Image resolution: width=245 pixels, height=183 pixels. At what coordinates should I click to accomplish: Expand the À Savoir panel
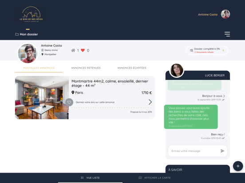click(198, 169)
